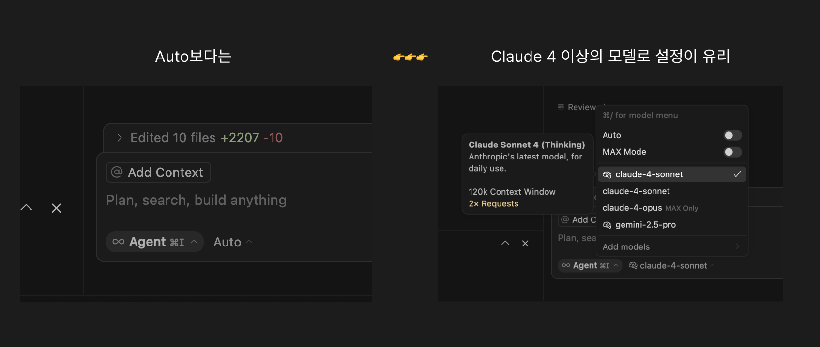
Task: Close the left panel with the X icon
Action: (56, 208)
